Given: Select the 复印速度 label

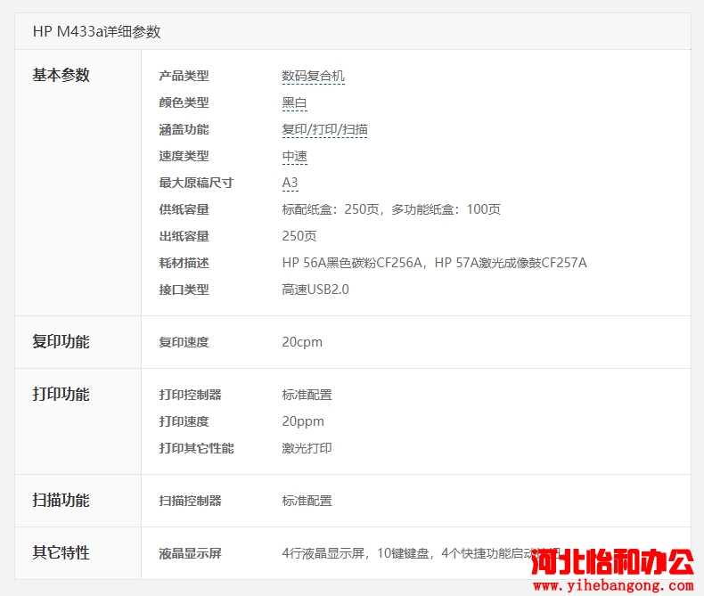Looking at the screenshot, I should pos(184,342).
